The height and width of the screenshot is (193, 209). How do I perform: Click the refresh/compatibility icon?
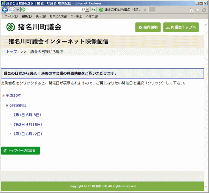tap(94, 9)
